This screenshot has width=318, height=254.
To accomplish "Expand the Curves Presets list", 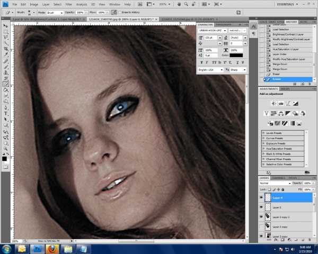I will 263,138.
